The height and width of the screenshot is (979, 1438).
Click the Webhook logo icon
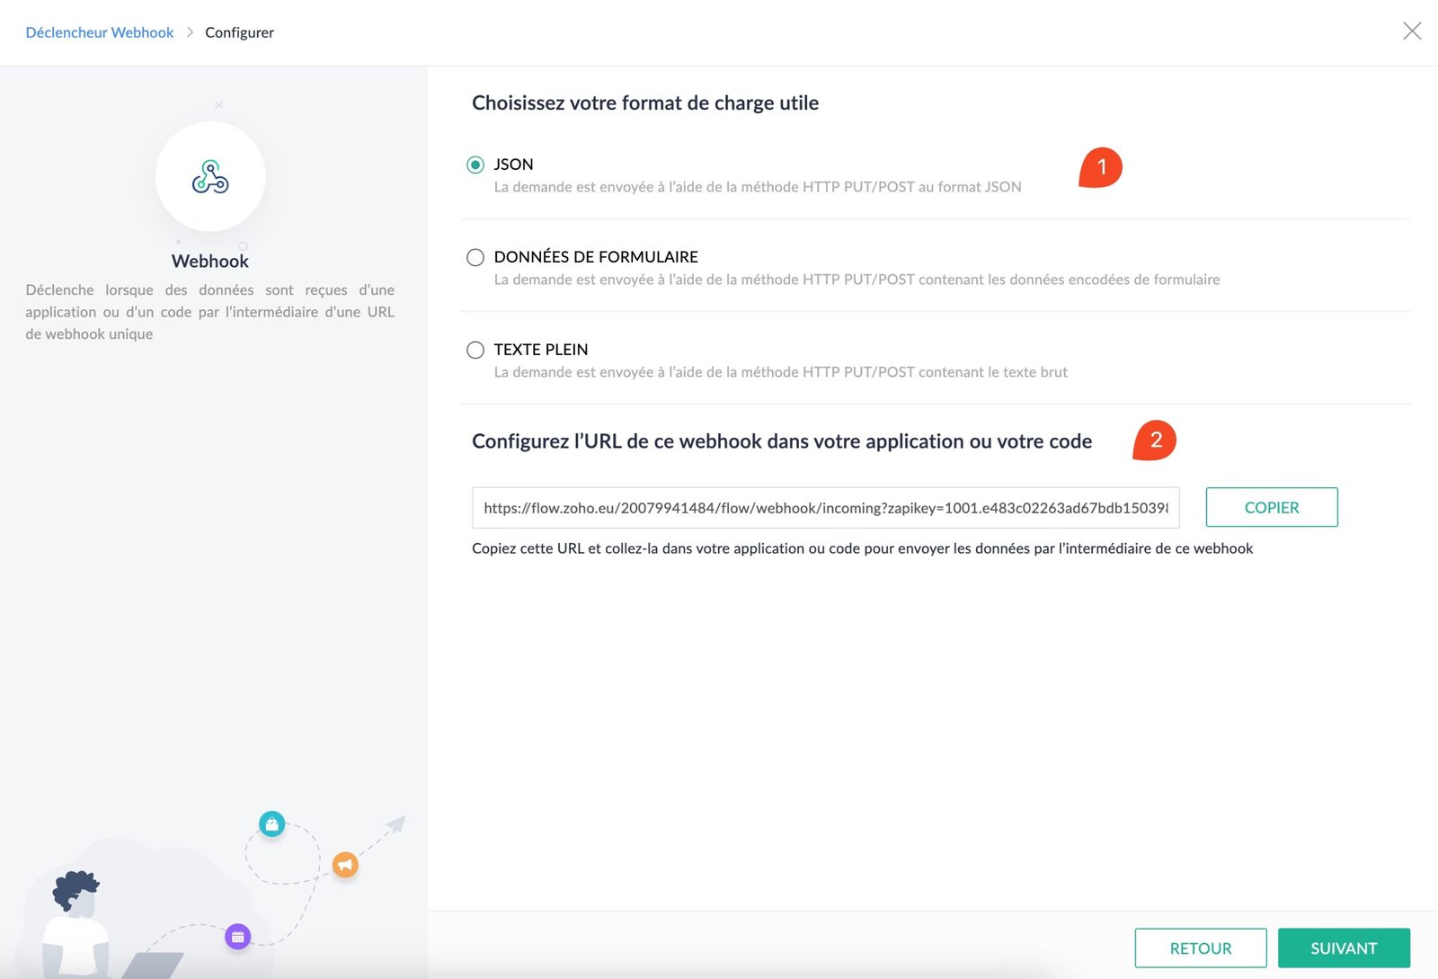(210, 177)
